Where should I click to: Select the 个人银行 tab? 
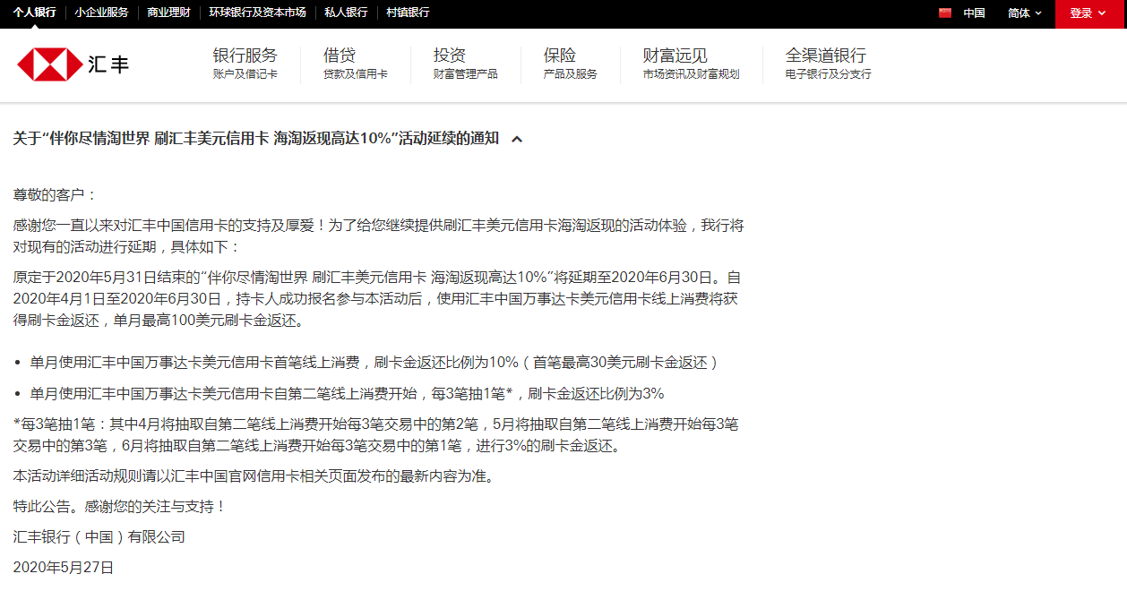click(x=34, y=13)
